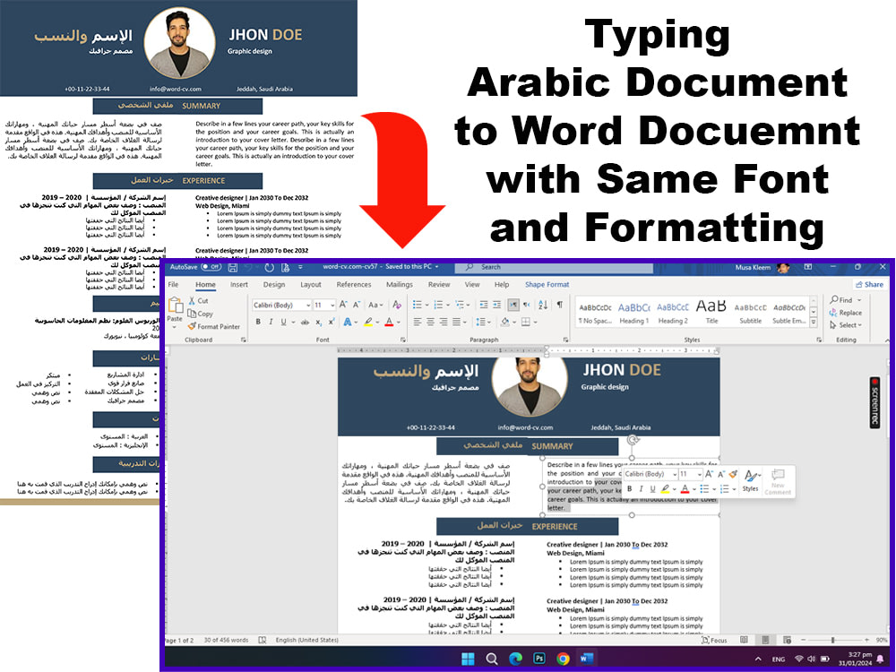Open taskbar Search magnifier
The width and height of the screenshot is (896, 672).
(491, 659)
